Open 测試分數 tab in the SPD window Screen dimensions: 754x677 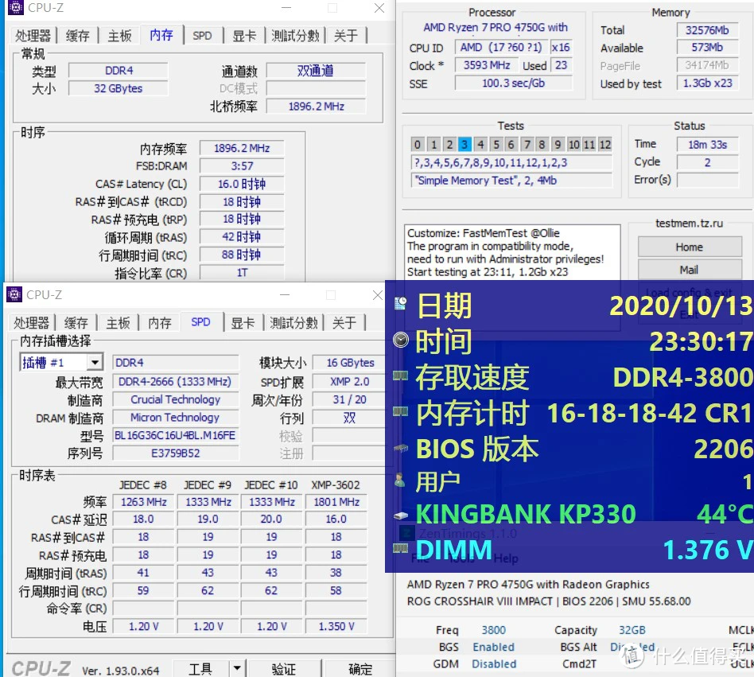click(295, 322)
